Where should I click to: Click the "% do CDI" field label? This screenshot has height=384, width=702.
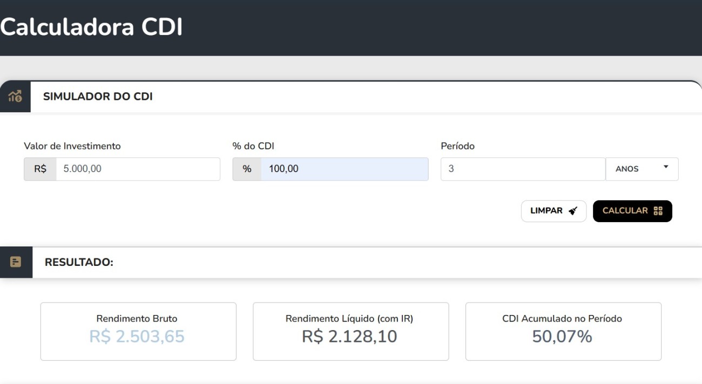253,146
